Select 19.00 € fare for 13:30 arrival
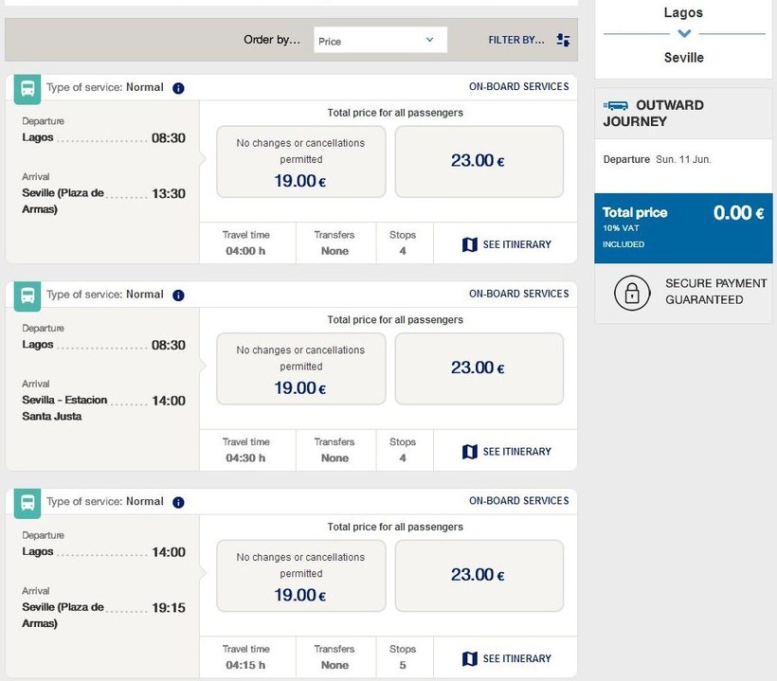Viewport: 777px width, 681px height. click(x=301, y=162)
